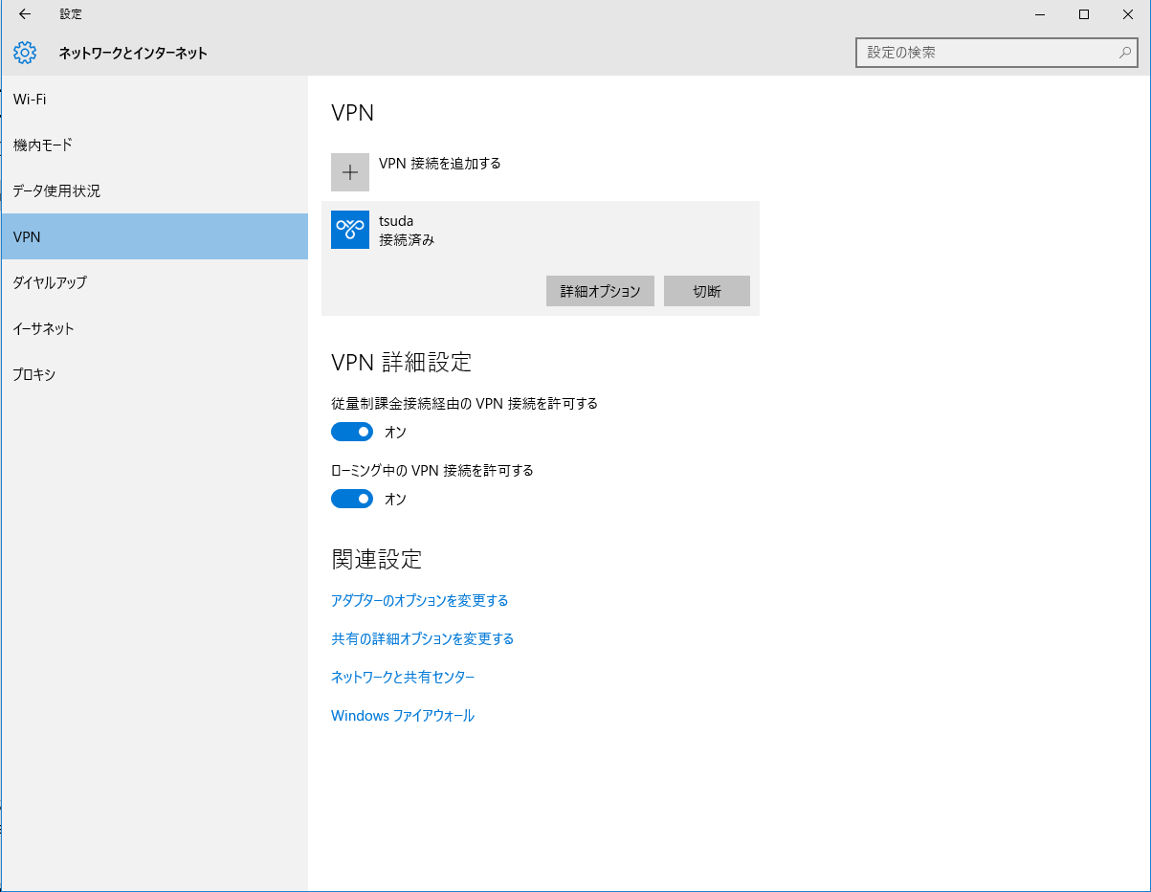Open データ使用状況 in the sidebar
This screenshot has width=1151, height=892.
(x=56, y=190)
